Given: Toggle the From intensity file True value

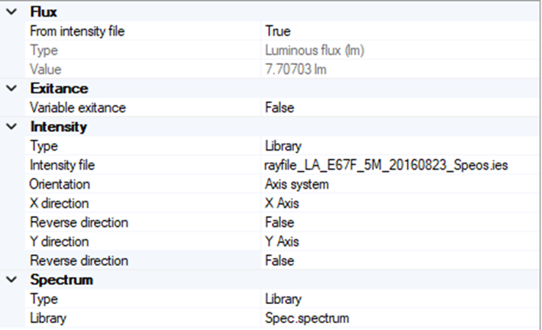Looking at the screenshot, I should tap(278, 31).
